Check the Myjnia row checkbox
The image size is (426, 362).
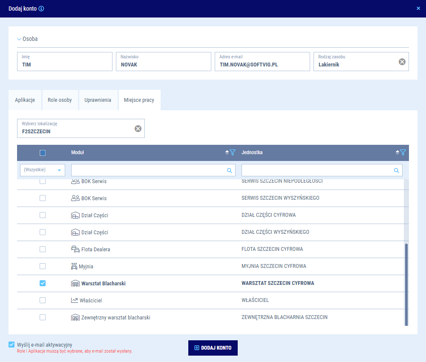click(43, 266)
